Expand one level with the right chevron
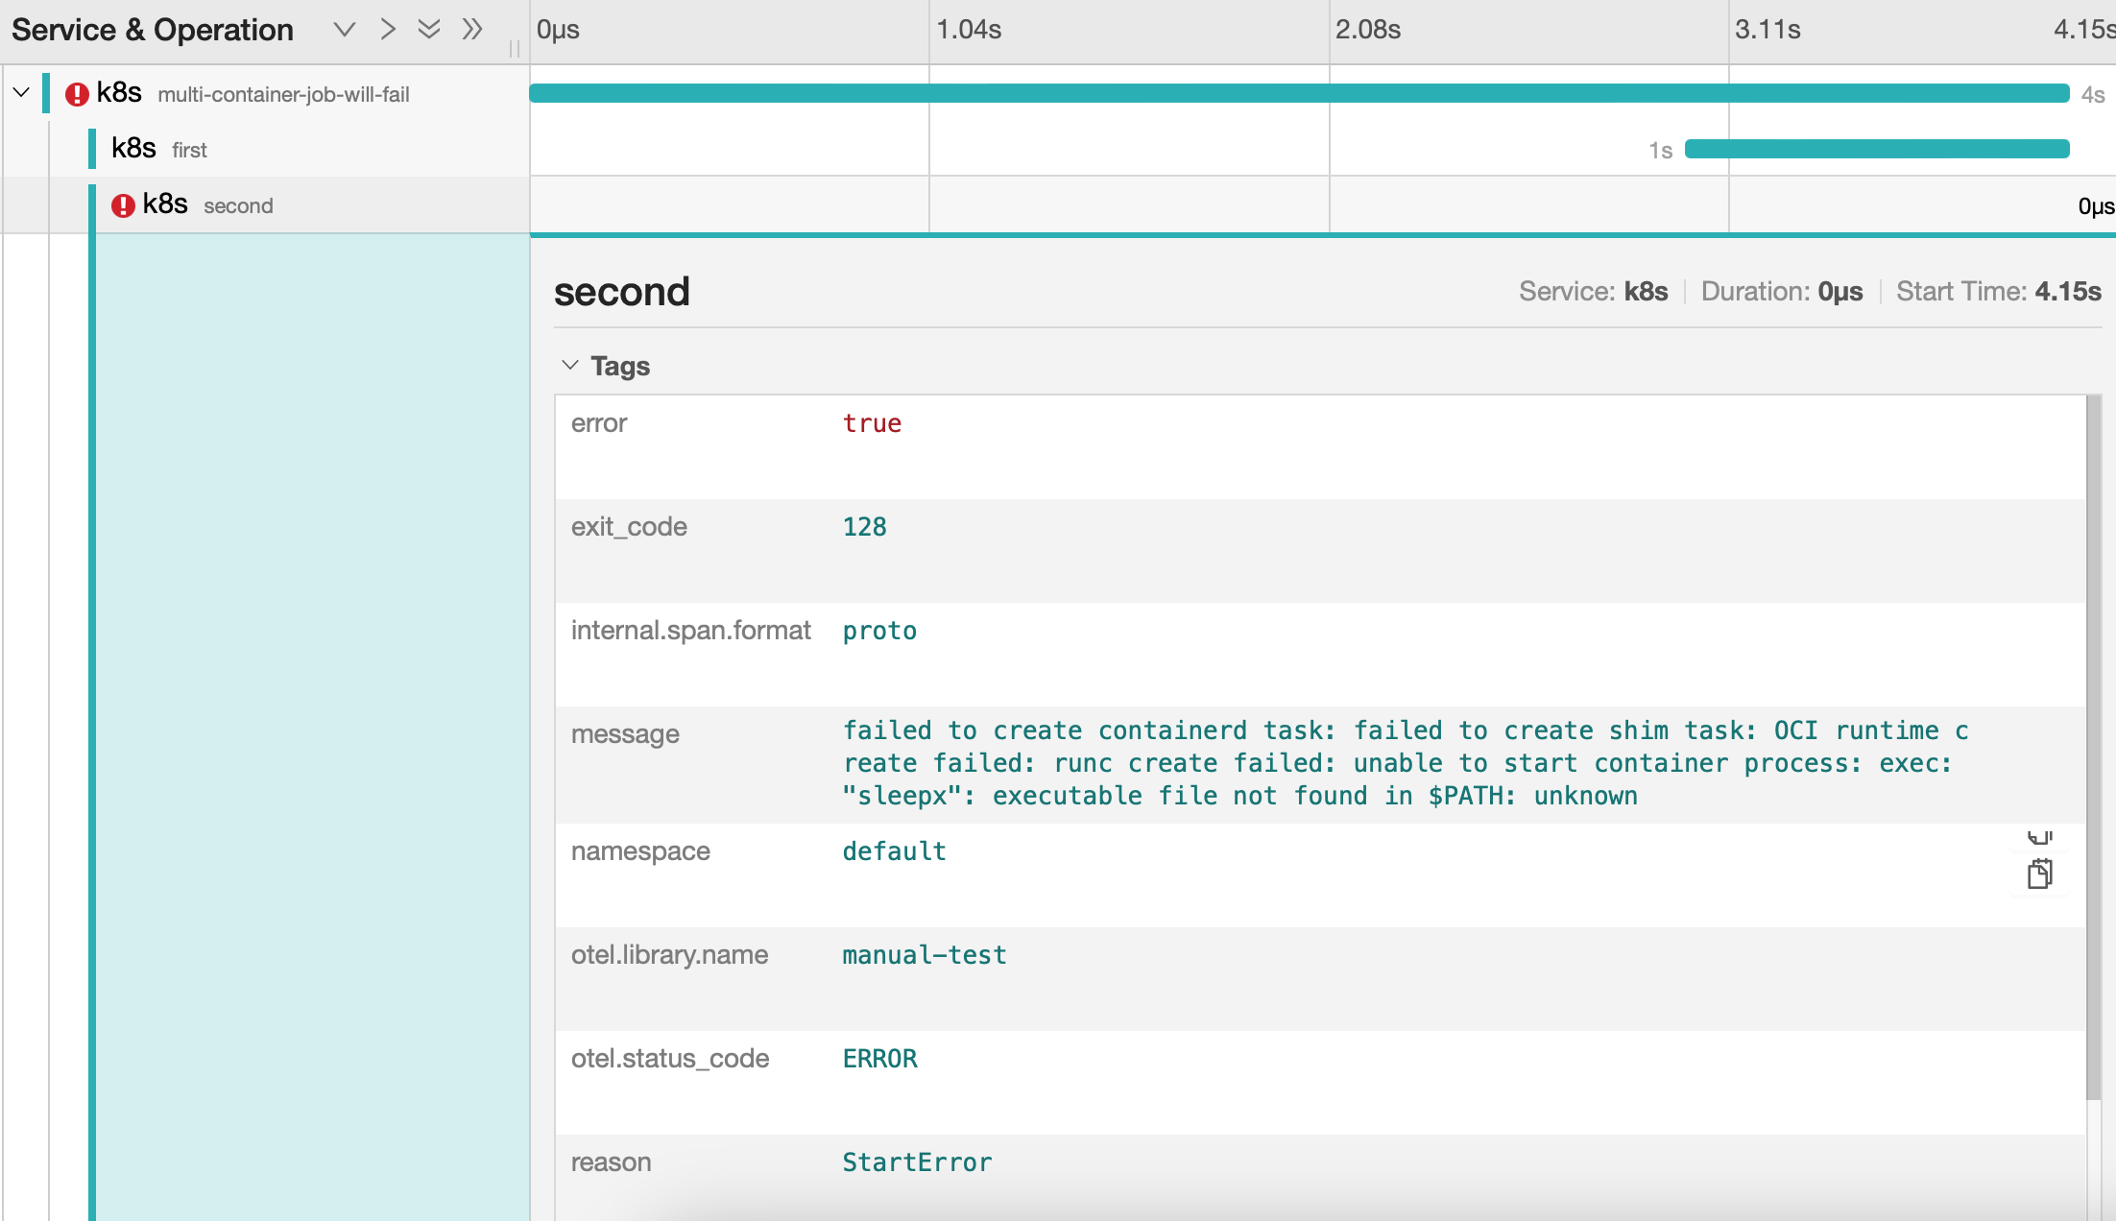Screen dimensions: 2116x1221 coord(387,30)
